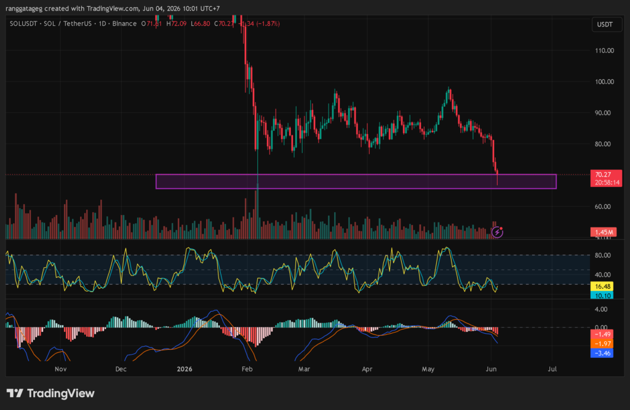Click the blue -3.46 MACD label

point(602,353)
